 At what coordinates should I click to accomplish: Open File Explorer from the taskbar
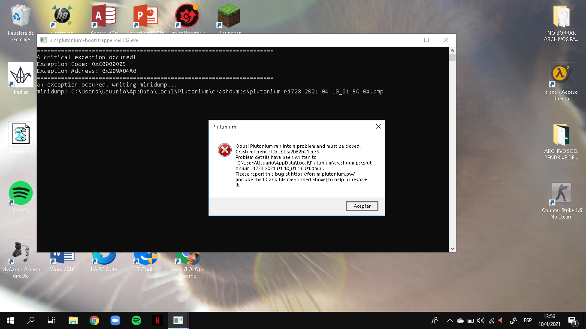click(x=73, y=320)
